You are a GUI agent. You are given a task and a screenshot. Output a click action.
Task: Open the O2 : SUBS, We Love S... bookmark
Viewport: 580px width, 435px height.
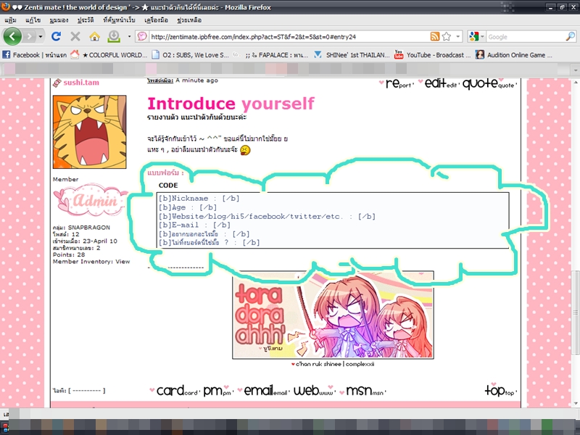click(x=191, y=55)
